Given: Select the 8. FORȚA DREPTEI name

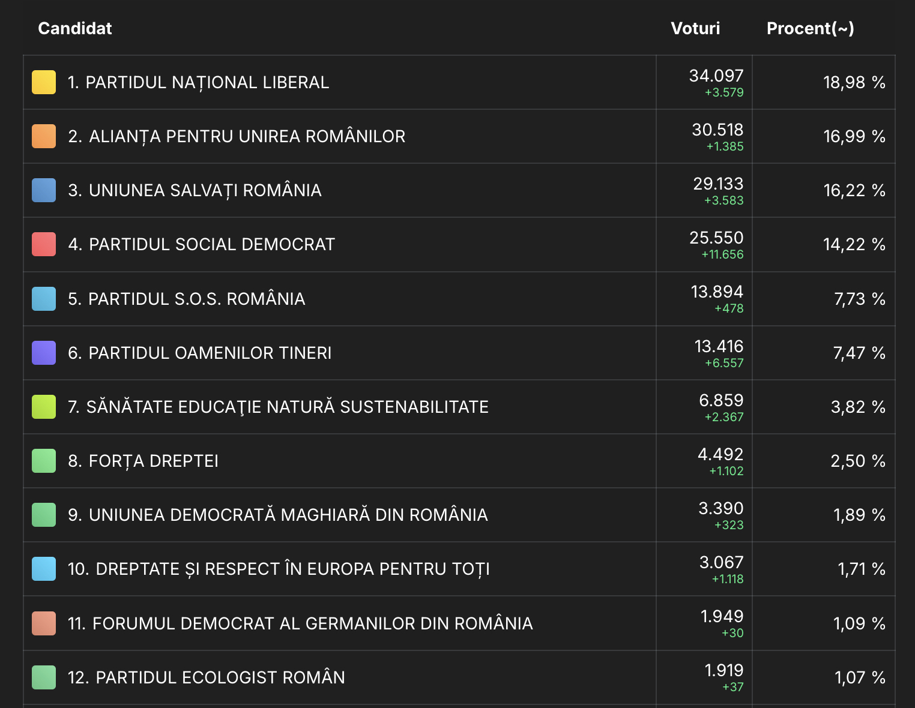Looking at the screenshot, I should coord(143,461).
